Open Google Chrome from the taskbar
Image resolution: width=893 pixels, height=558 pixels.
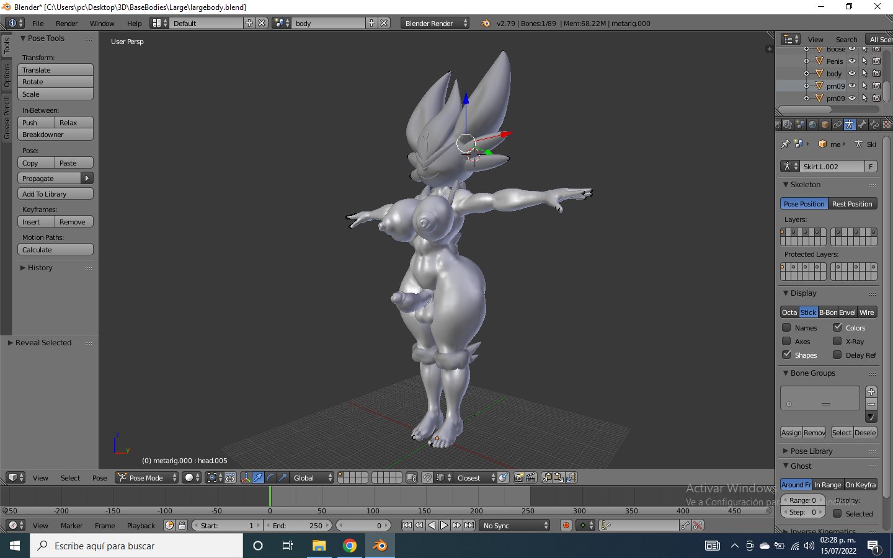[x=350, y=546]
